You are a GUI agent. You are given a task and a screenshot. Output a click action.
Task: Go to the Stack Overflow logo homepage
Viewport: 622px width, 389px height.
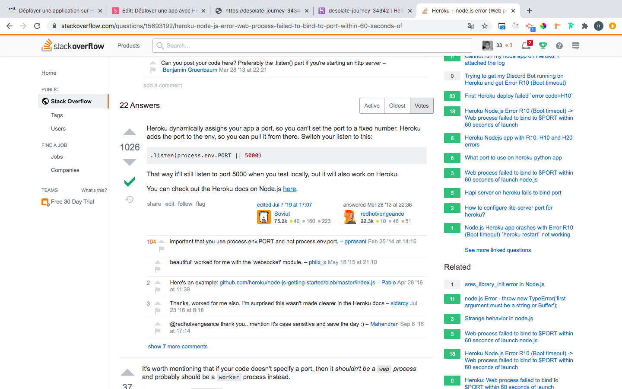[x=73, y=45]
